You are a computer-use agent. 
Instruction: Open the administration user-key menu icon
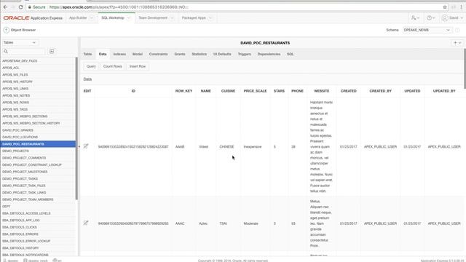click(x=415, y=17)
